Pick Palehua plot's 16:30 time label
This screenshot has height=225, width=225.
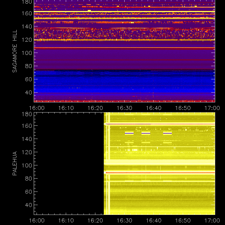click(125, 220)
